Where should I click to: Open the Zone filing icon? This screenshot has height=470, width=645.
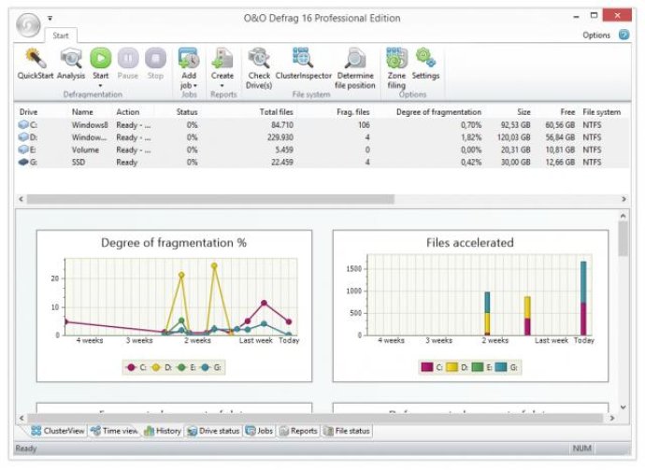[x=396, y=58]
